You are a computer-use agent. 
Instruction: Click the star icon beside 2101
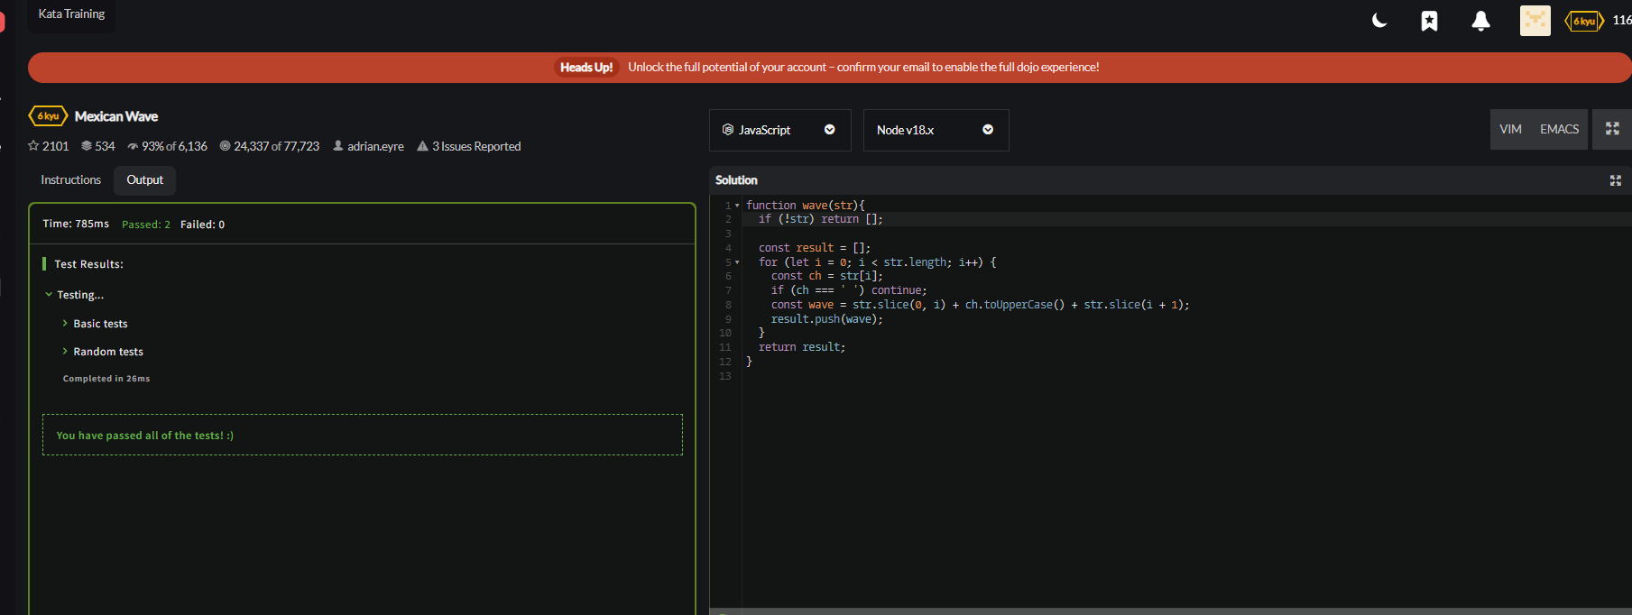click(33, 146)
